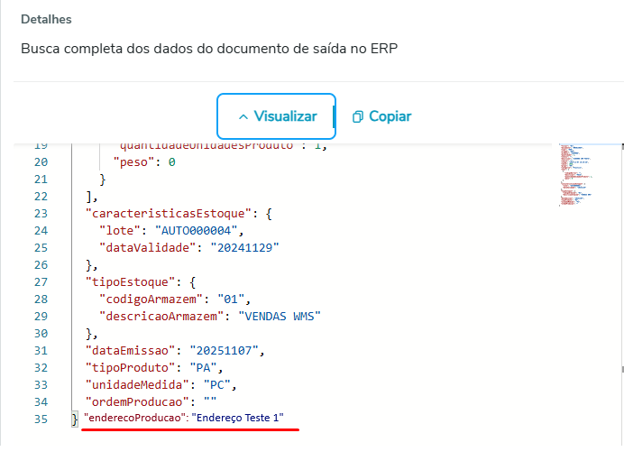The width and height of the screenshot is (624, 470).
Task: Click the vertical scrollbar of the code viewer
Action: (x=622, y=259)
